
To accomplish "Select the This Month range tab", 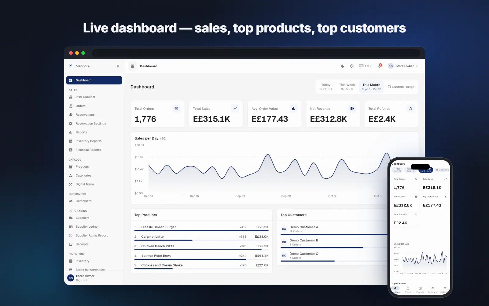I will (x=371, y=87).
